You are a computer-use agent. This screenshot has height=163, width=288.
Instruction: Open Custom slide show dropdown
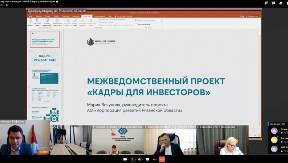click(x=57, y=22)
